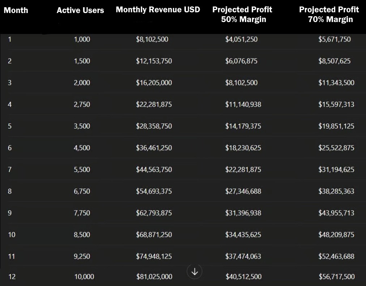Select the 8,500 active users cell
This screenshot has width=366, height=286.
tap(82, 234)
